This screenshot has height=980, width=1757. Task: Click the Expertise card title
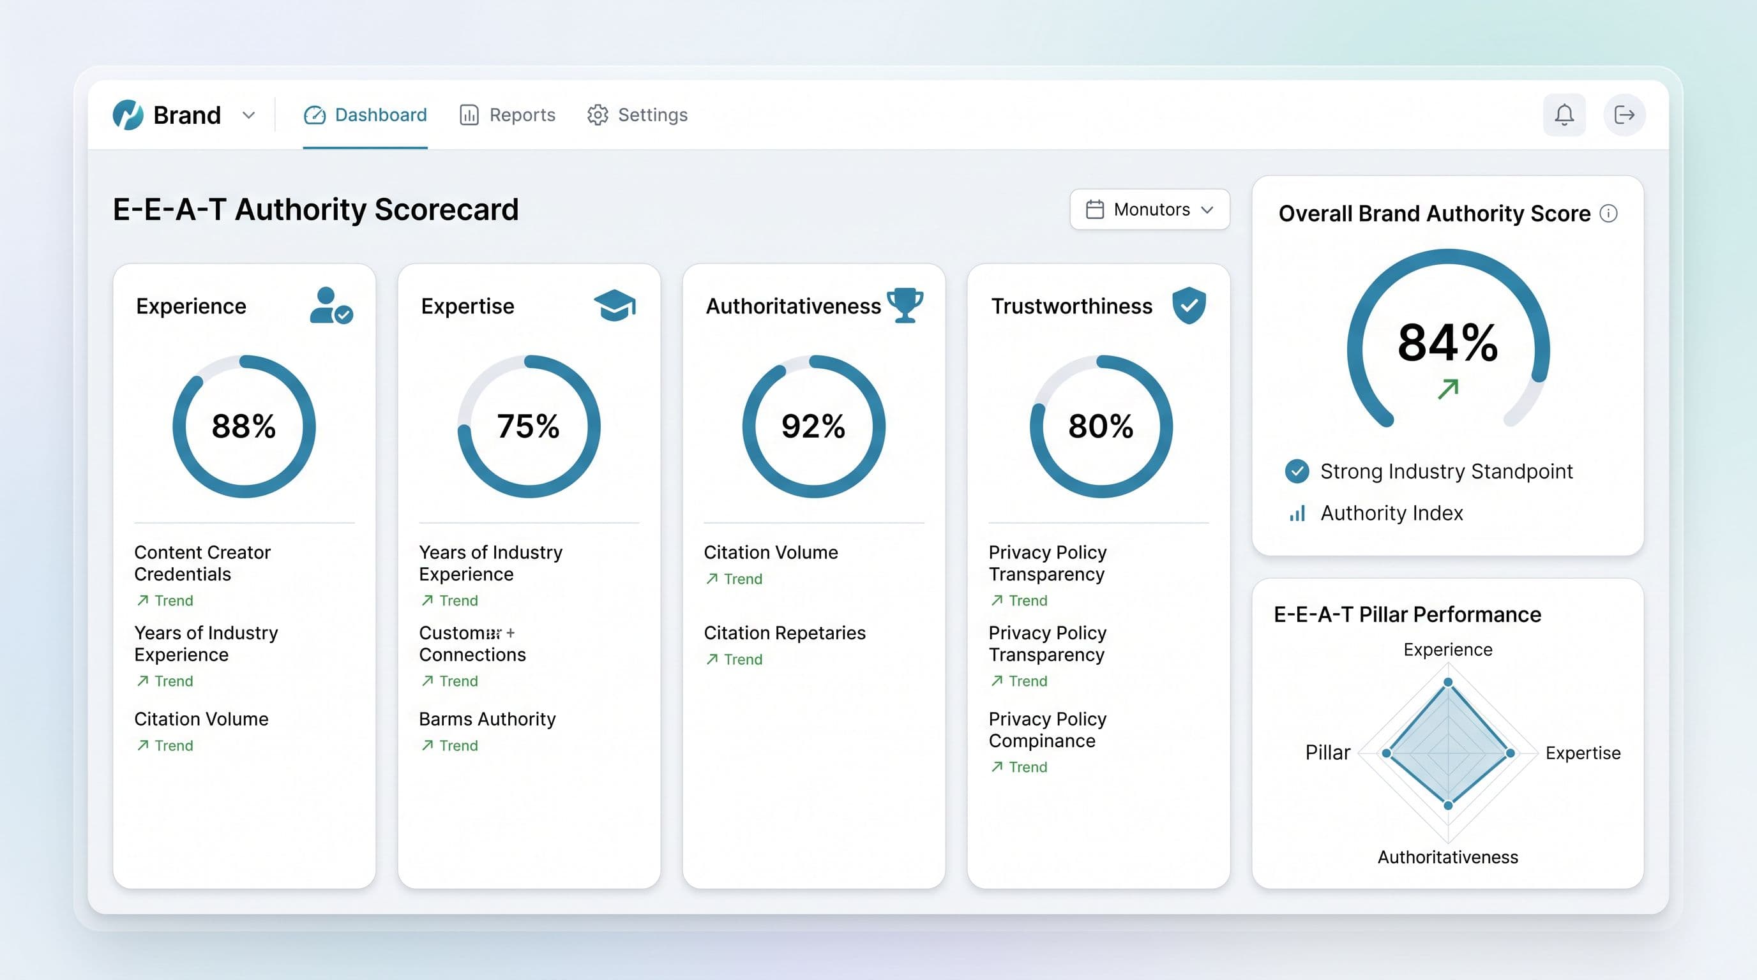coord(467,306)
